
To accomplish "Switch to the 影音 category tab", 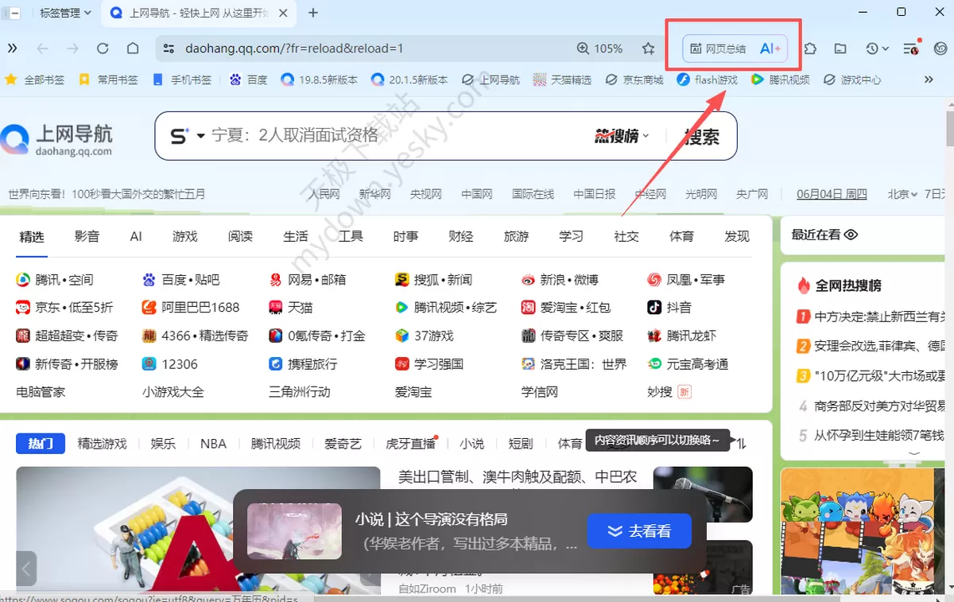I will pyautogui.click(x=87, y=236).
